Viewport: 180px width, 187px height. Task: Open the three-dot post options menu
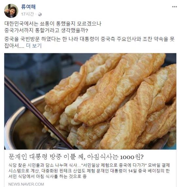(x=174, y=7)
